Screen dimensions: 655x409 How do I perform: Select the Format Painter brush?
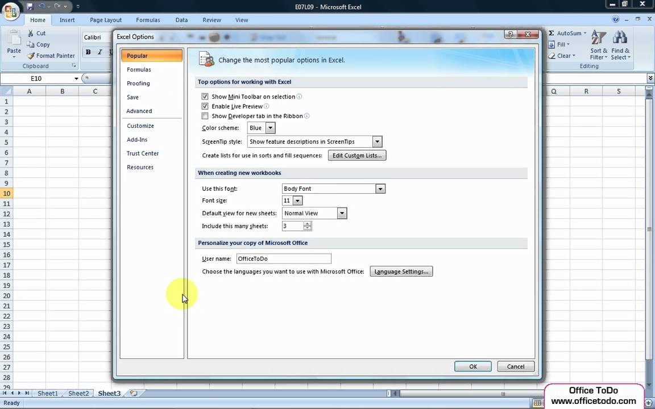pos(31,56)
